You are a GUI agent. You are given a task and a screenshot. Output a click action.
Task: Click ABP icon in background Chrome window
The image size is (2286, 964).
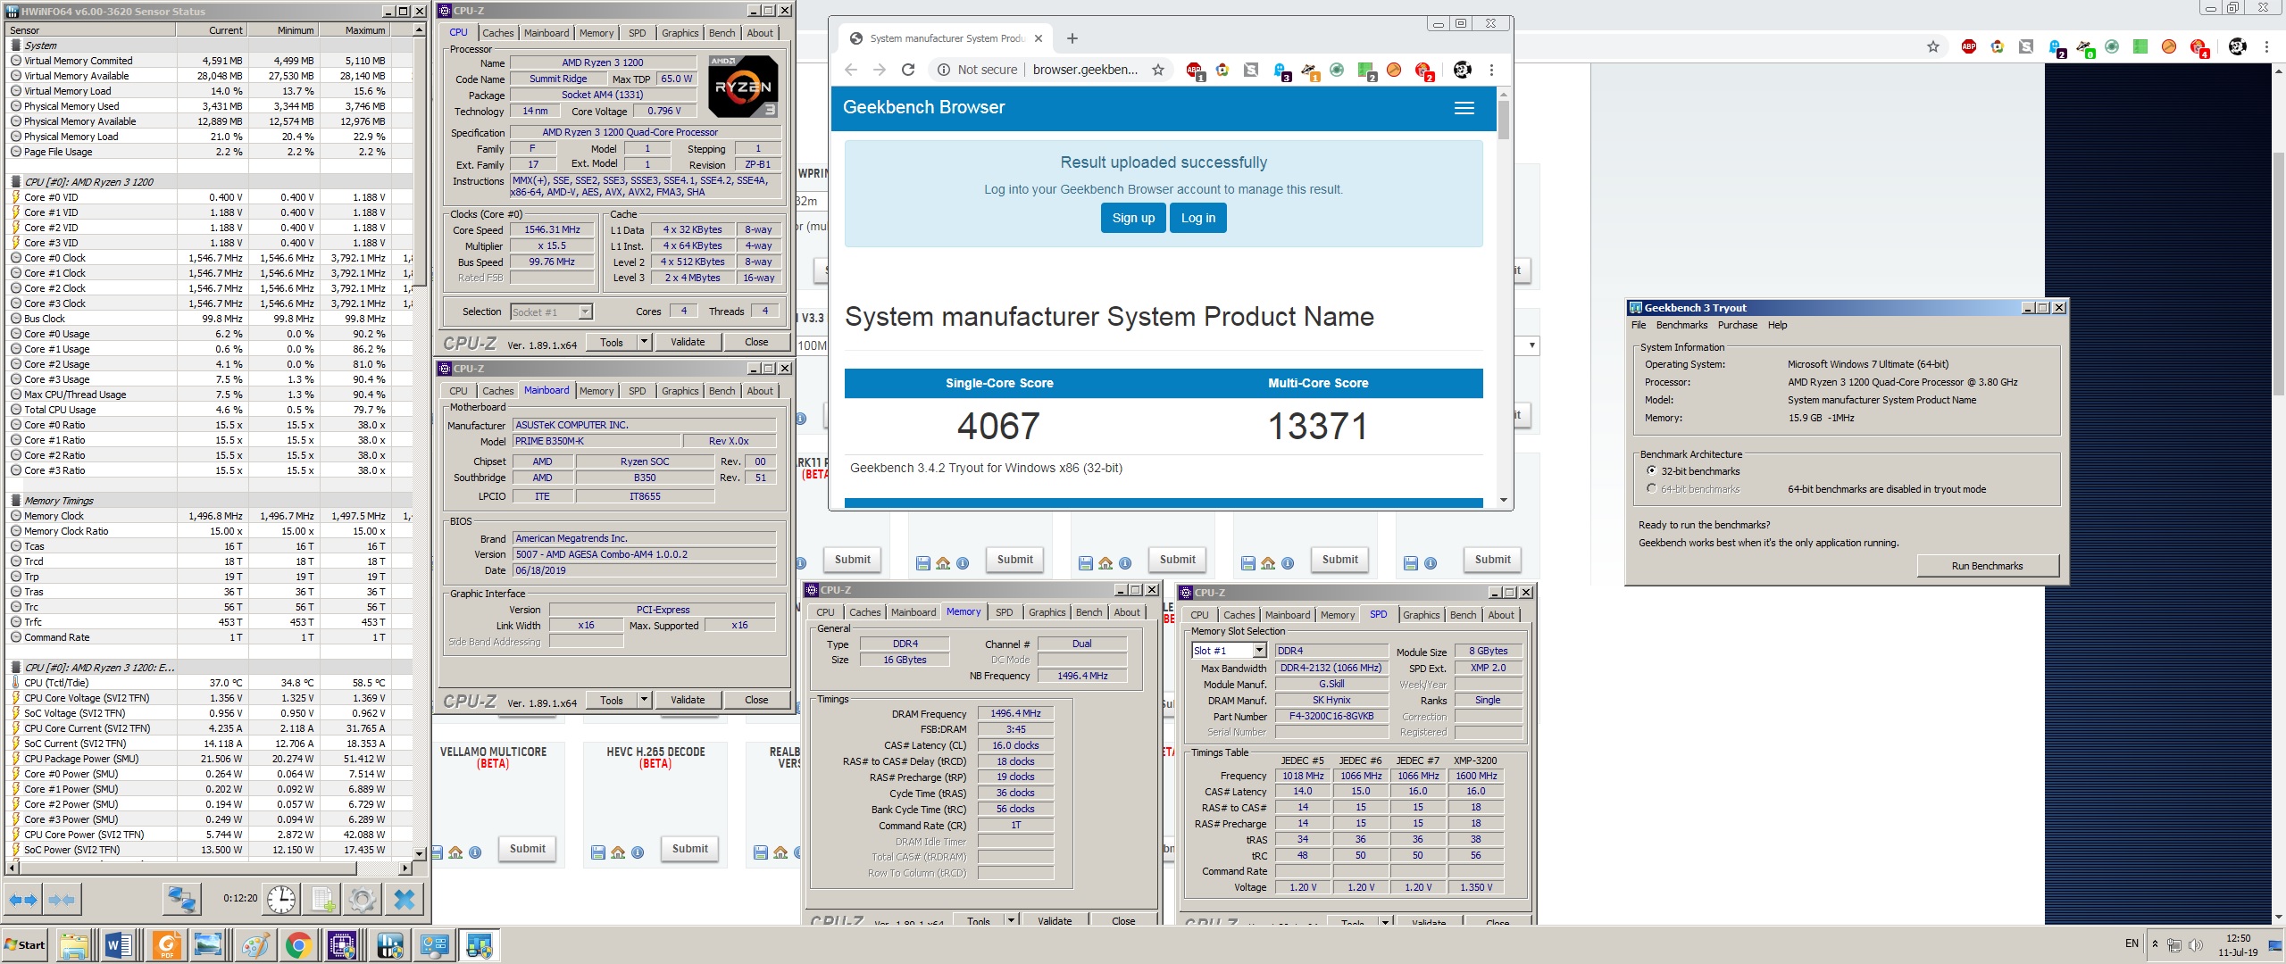click(1969, 46)
